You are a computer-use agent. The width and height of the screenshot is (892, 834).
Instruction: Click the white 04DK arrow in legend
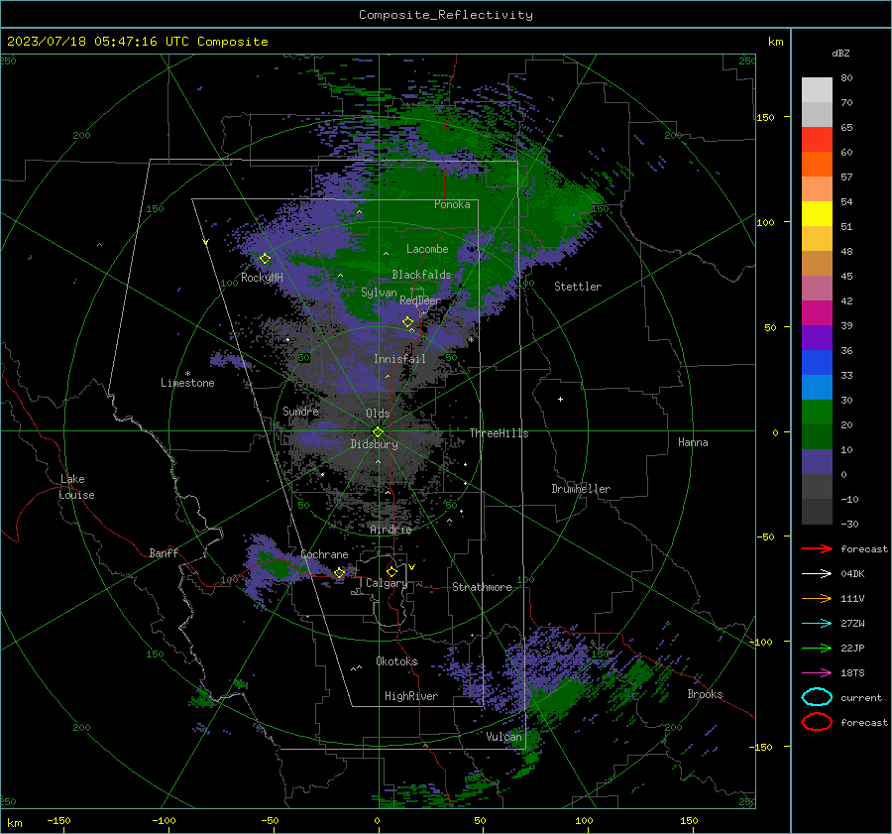[x=817, y=573]
